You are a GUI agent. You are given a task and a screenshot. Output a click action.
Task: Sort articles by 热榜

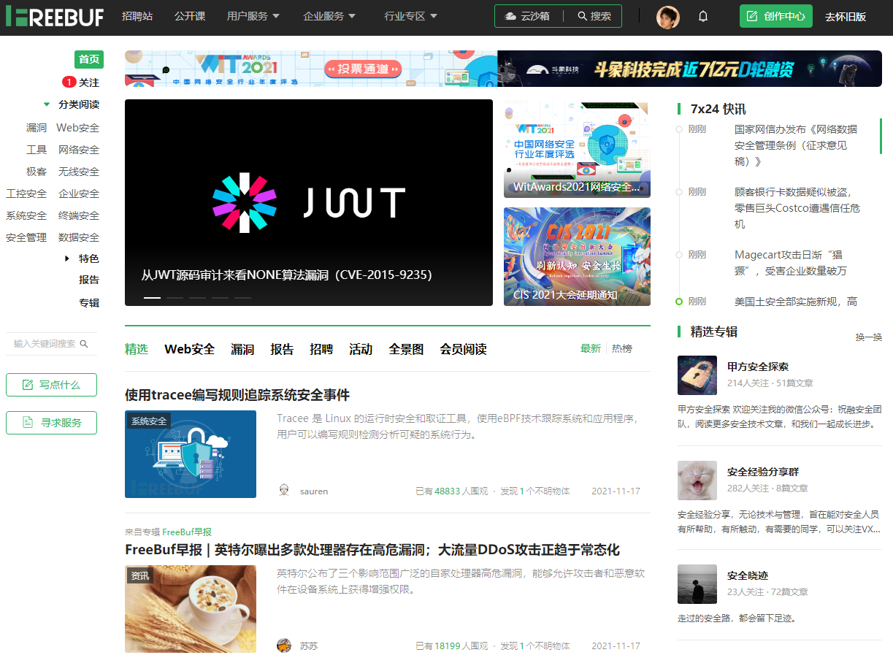click(x=622, y=349)
